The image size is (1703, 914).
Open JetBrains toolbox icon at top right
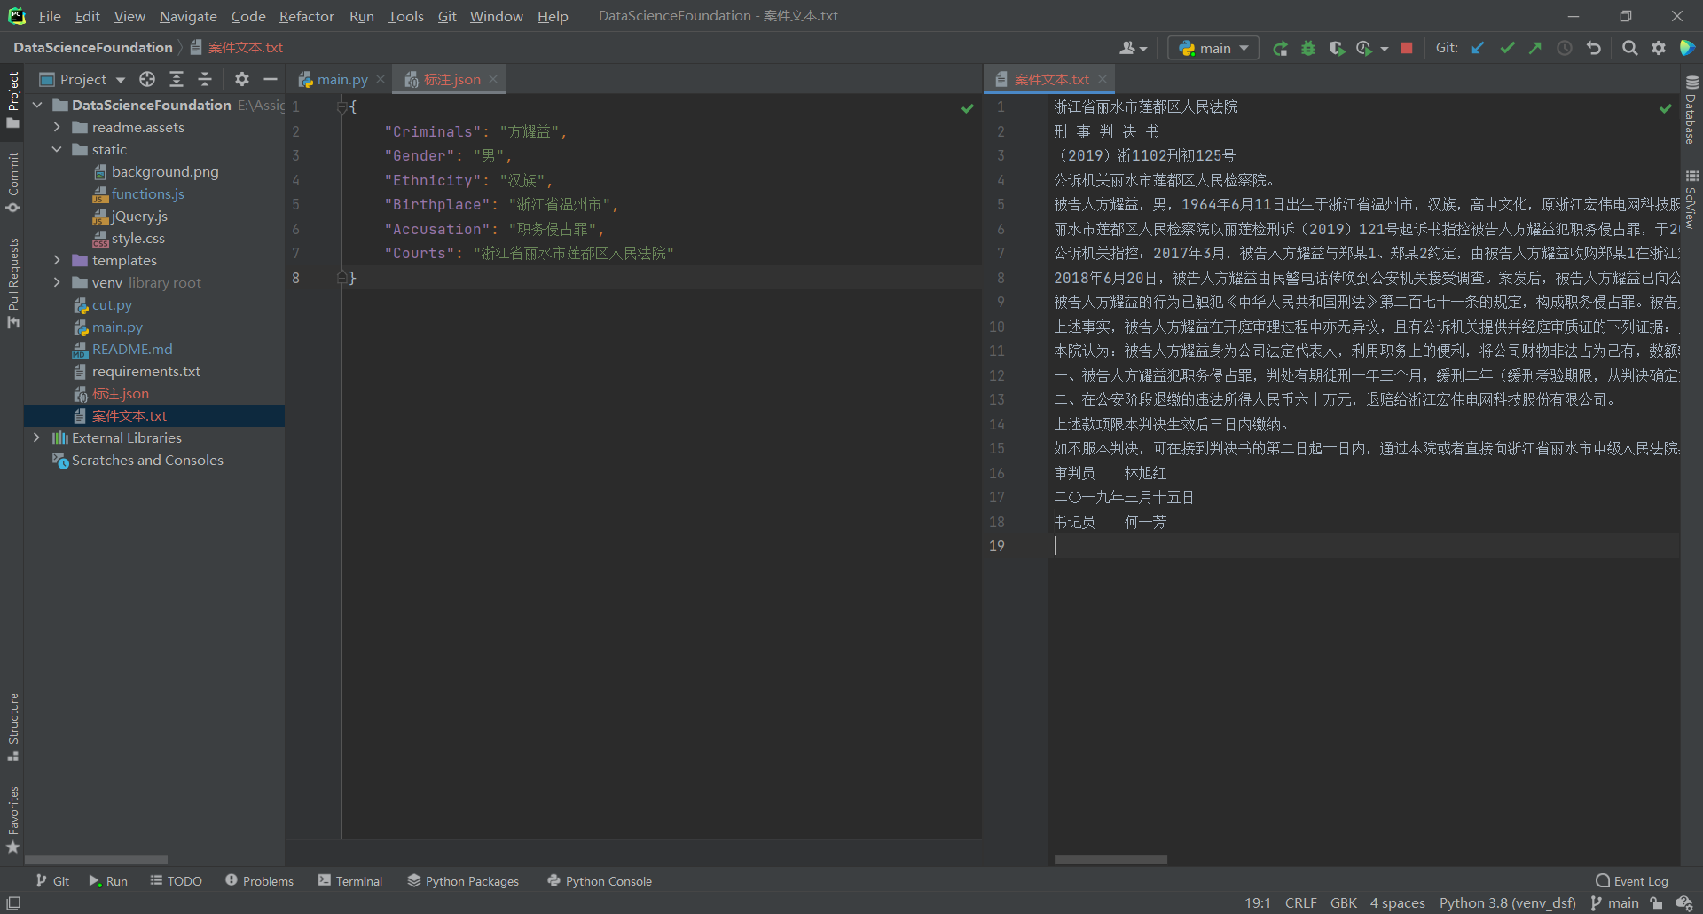pos(1687,48)
